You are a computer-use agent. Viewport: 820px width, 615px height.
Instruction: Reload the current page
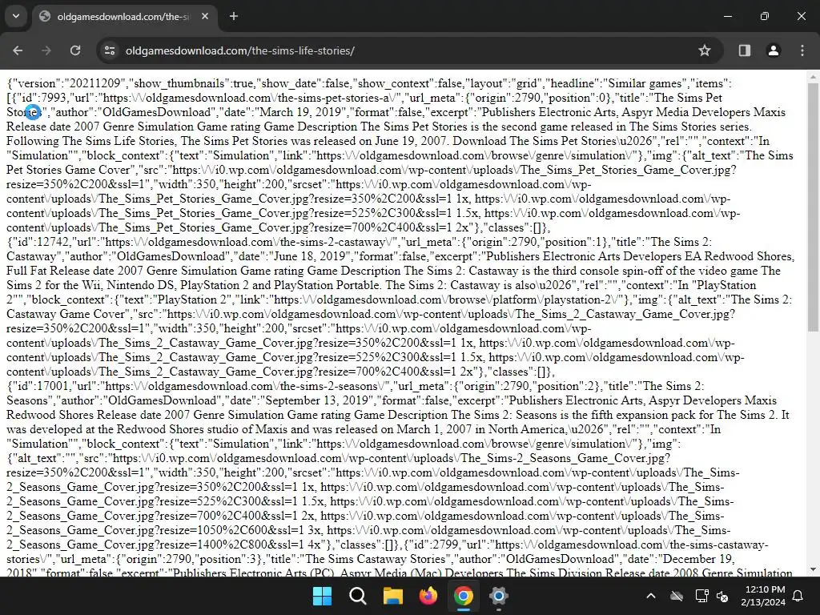pos(75,50)
